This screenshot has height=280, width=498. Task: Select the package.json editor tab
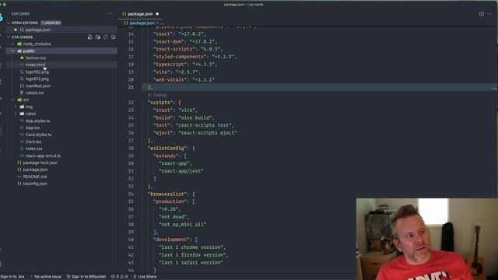[140, 14]
